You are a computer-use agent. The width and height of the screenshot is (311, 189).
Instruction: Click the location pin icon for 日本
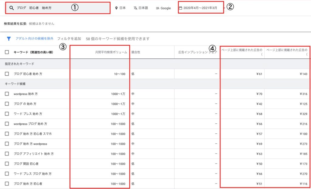click(x=116, y=8)
